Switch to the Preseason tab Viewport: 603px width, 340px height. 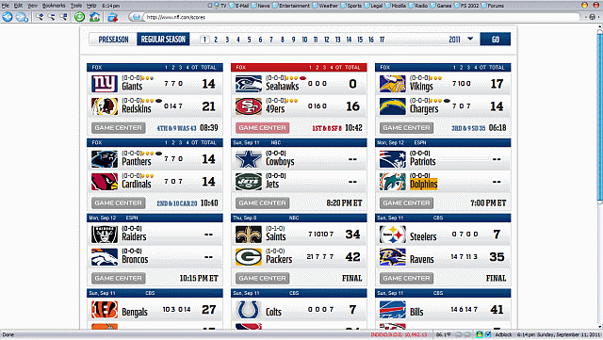tap(113, 40)
